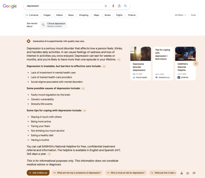Screen dimensions: 205x178
Task: Give thumbs down feedback
Action: pyautogui.click(x=194, y=173)
